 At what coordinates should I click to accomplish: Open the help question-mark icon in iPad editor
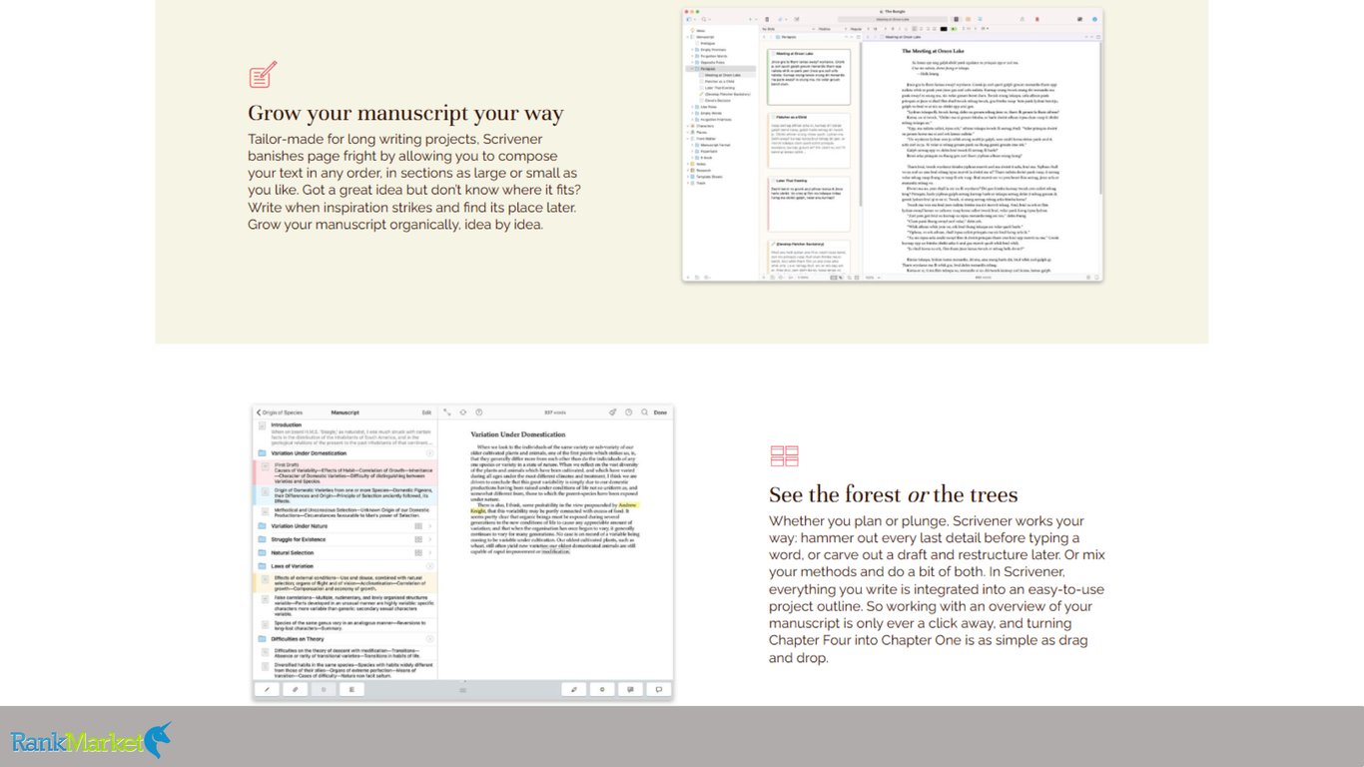(x=478, y=412)
